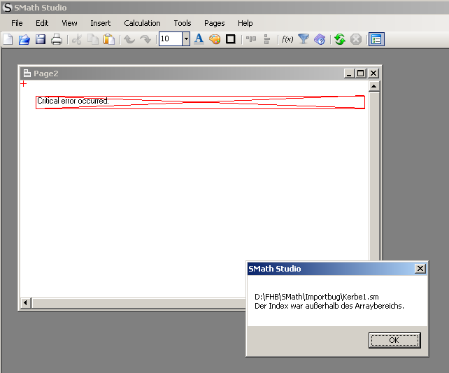This screenshot has width=449, height=373.
Task: Open the Tools menu
Action: click(183, 23)
